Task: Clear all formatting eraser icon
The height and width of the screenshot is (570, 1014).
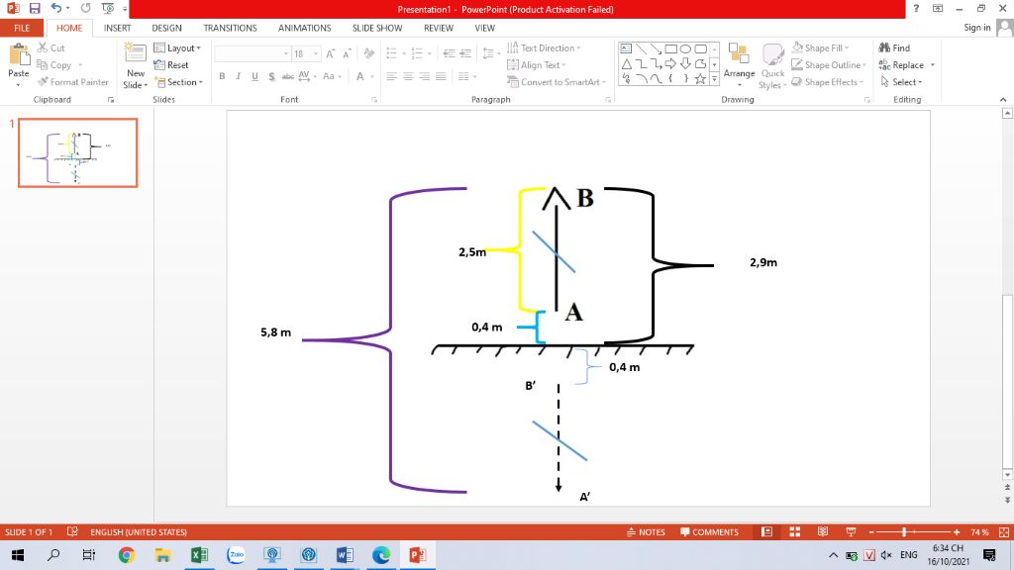Action: coord(368,53)
